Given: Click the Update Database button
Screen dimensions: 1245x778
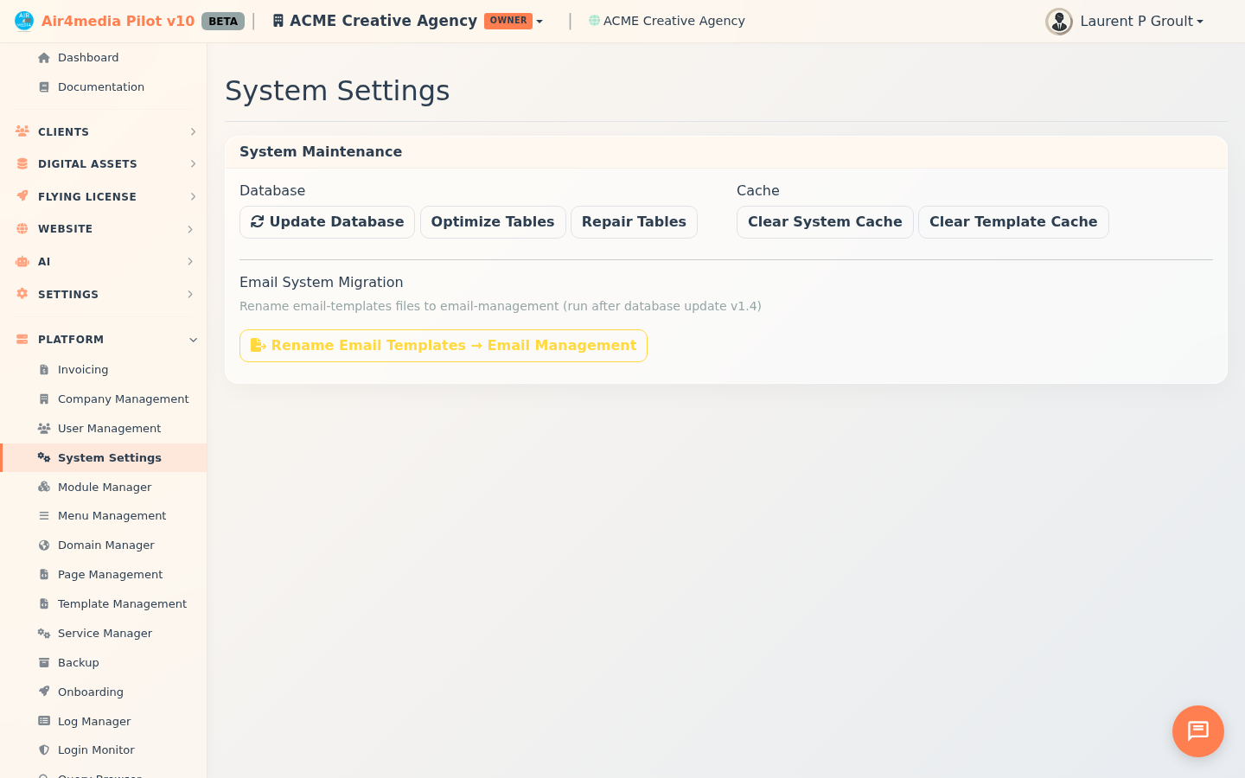Looking at the screenshot, I should pyautogui.click(x=327, y=222).
